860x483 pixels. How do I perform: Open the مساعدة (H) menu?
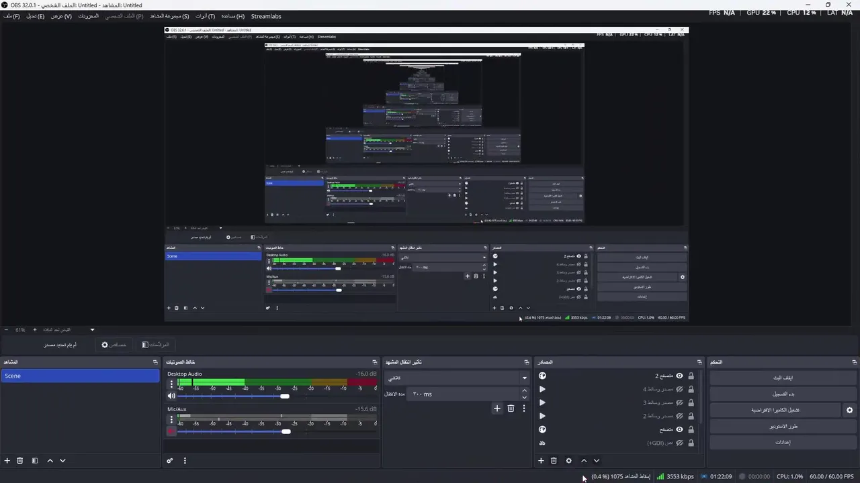(233, 16)
